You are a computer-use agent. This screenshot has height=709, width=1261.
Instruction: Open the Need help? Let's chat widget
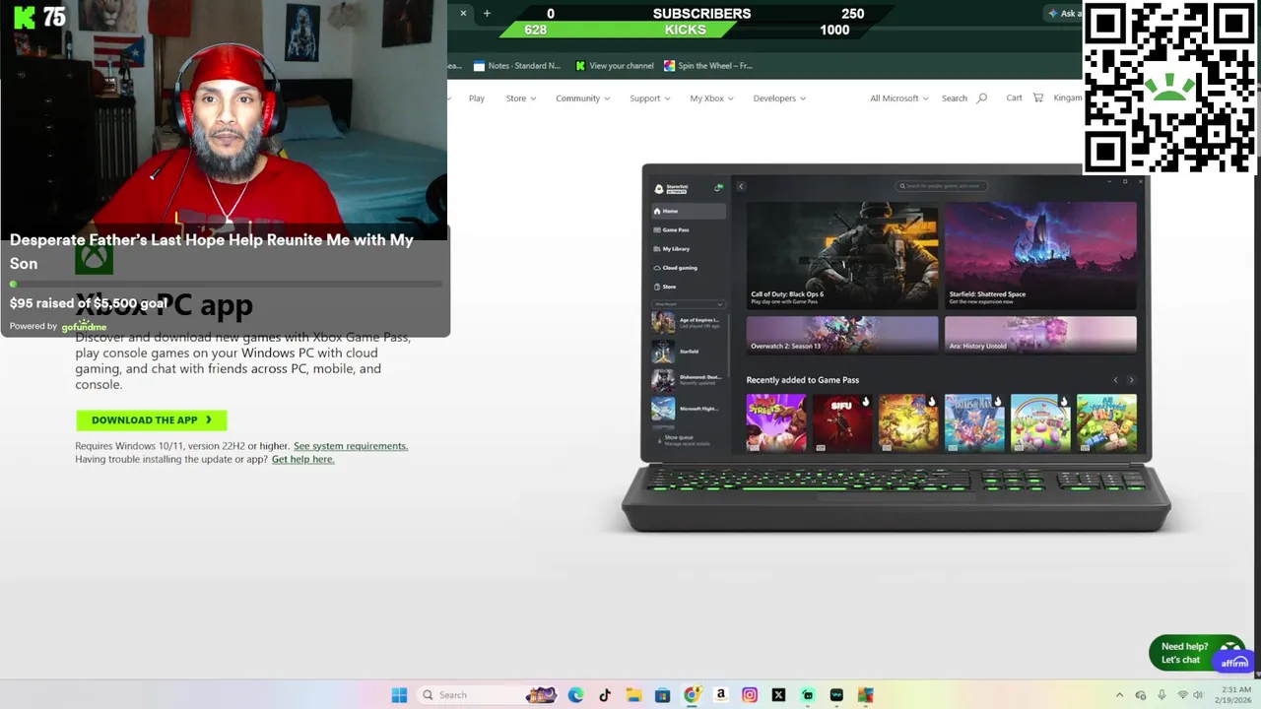[x=1197, y=653]
